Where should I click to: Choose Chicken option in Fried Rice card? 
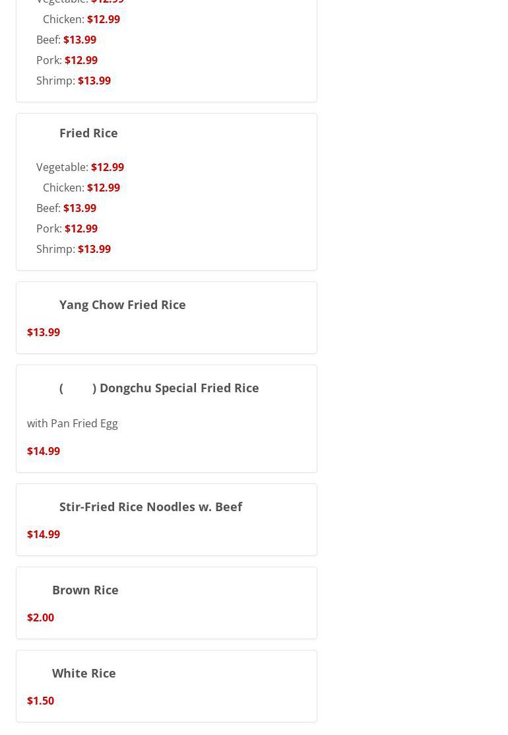click(81, 188)
